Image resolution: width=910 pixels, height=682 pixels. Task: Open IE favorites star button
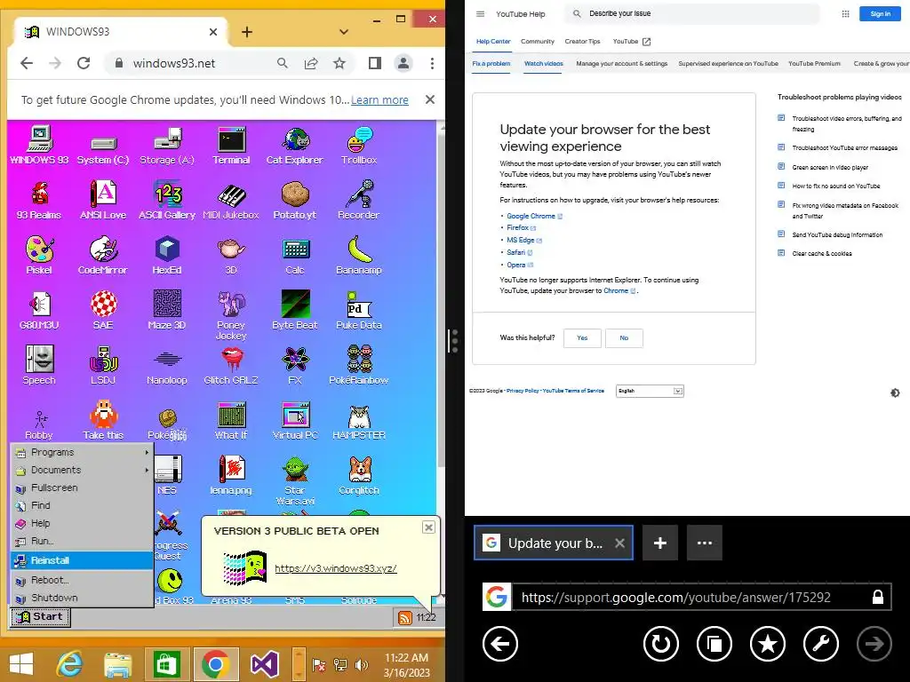click(x=767, y=644)
